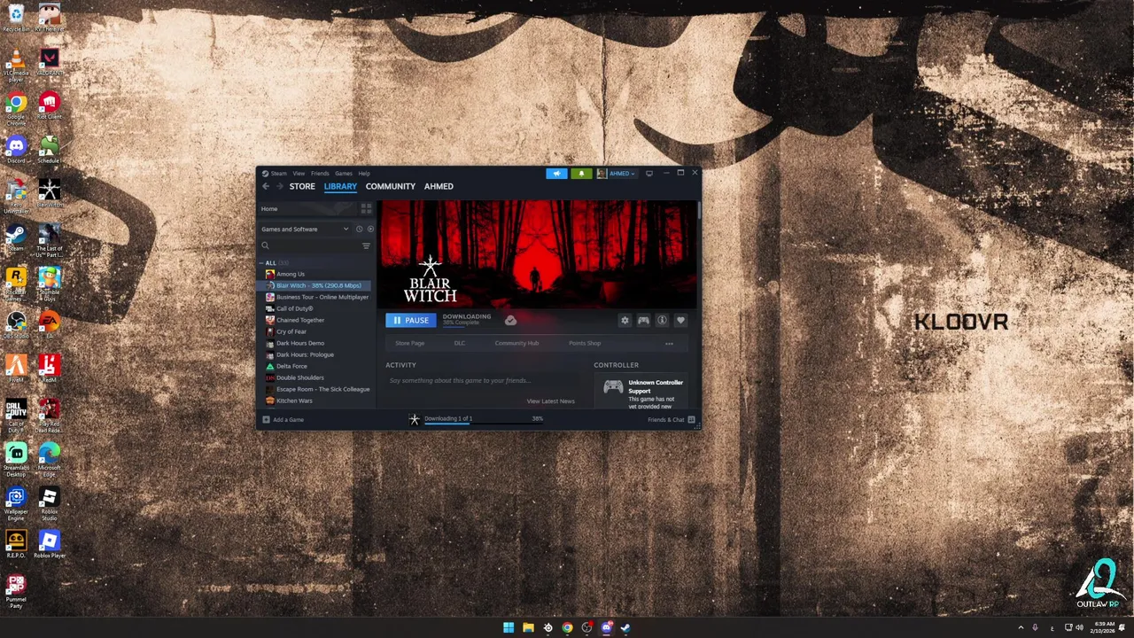Open the Steam taskbar icon

[625, 627]
